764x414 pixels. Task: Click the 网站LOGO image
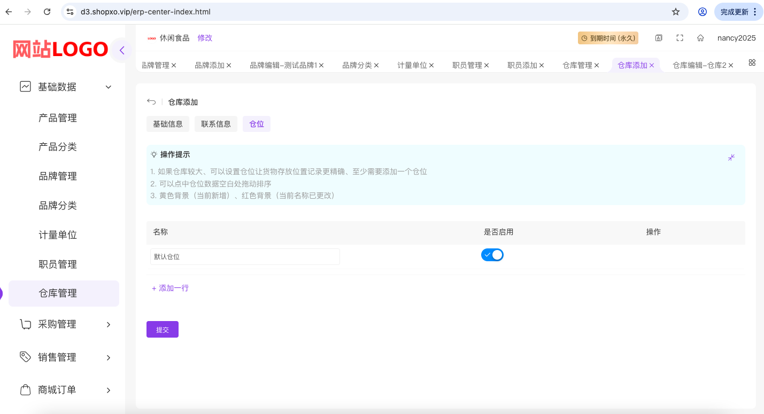click(60, 49)
